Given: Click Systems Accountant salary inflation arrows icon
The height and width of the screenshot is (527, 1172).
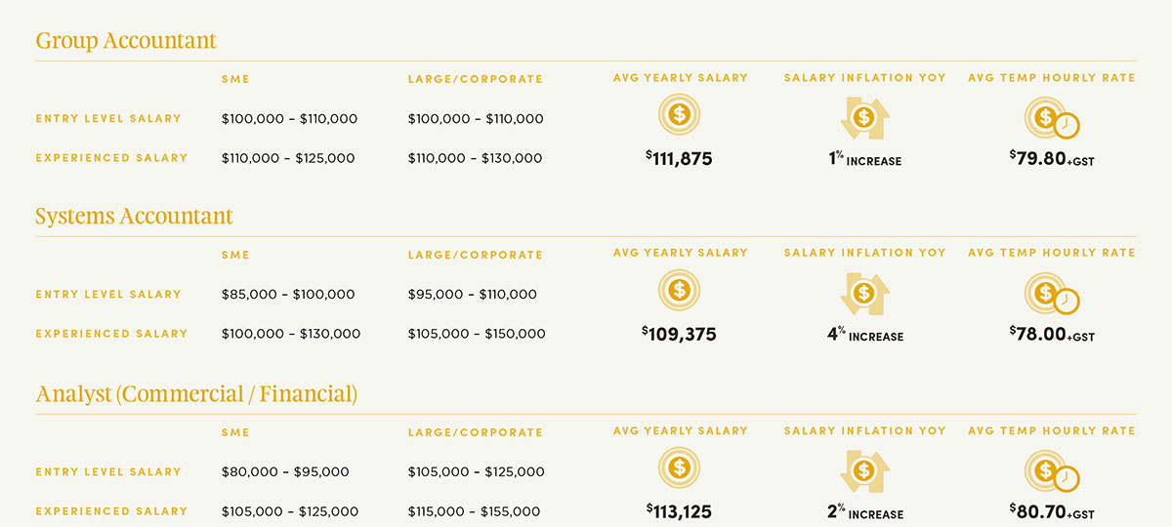Looking at the screenshot, I should 864,294.
